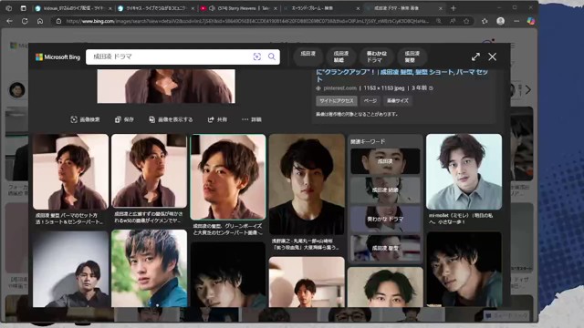Select the 成田凌 結婚 suggestion chip
584x328 pixels.
coord(340,56)
